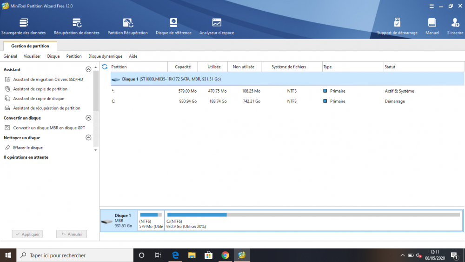Image resolution: width=465 pixels, height=262 pixels.
Task: Collapse the Convertir un disque section
Action: pyautogui.click(x=88, y=118)
